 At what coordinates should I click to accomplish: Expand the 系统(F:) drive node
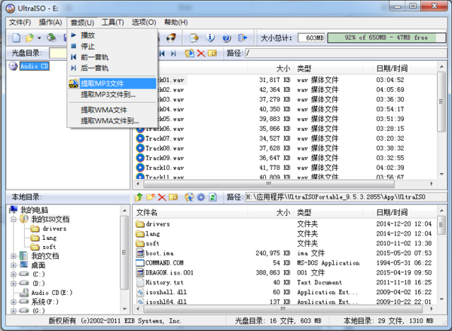14,302
